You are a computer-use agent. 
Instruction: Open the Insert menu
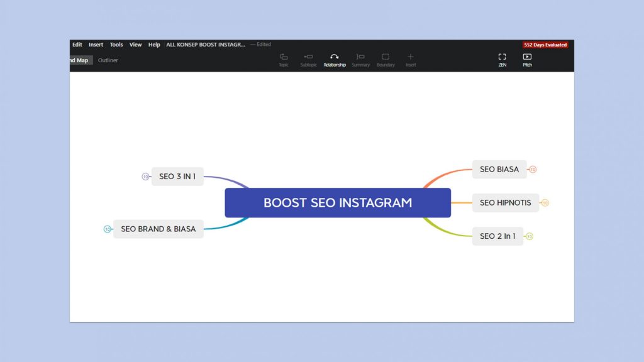[96, 45]
